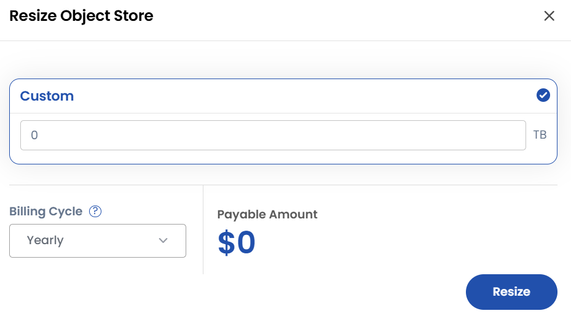Click the divider line below Custom heading

[283, 113]
